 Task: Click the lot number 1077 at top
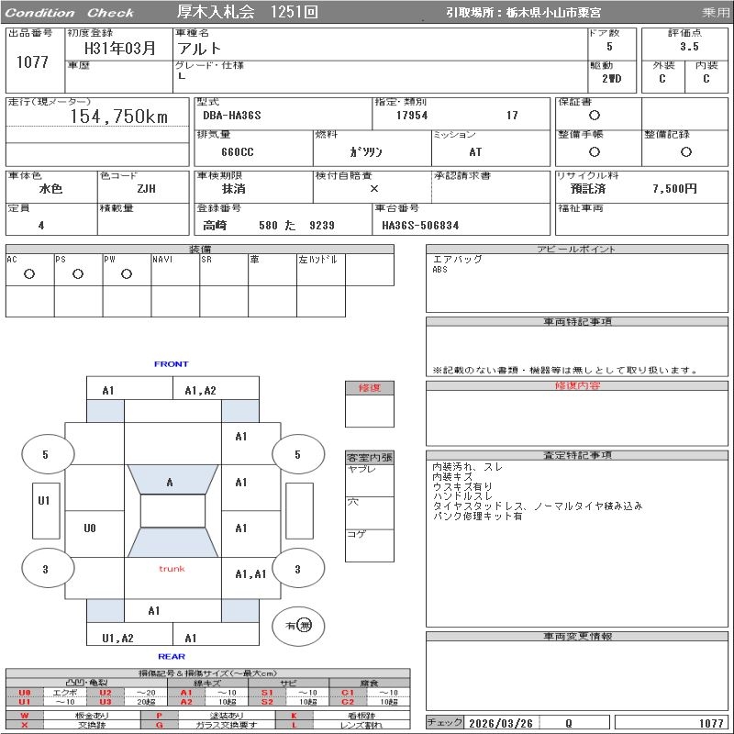[32, 61]
